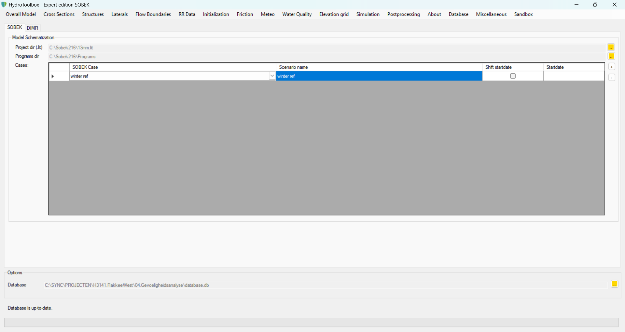The height and width of the screenshot is (332, 625).
Task: Add a new case row with plus
Action: [x=612, y=67]
